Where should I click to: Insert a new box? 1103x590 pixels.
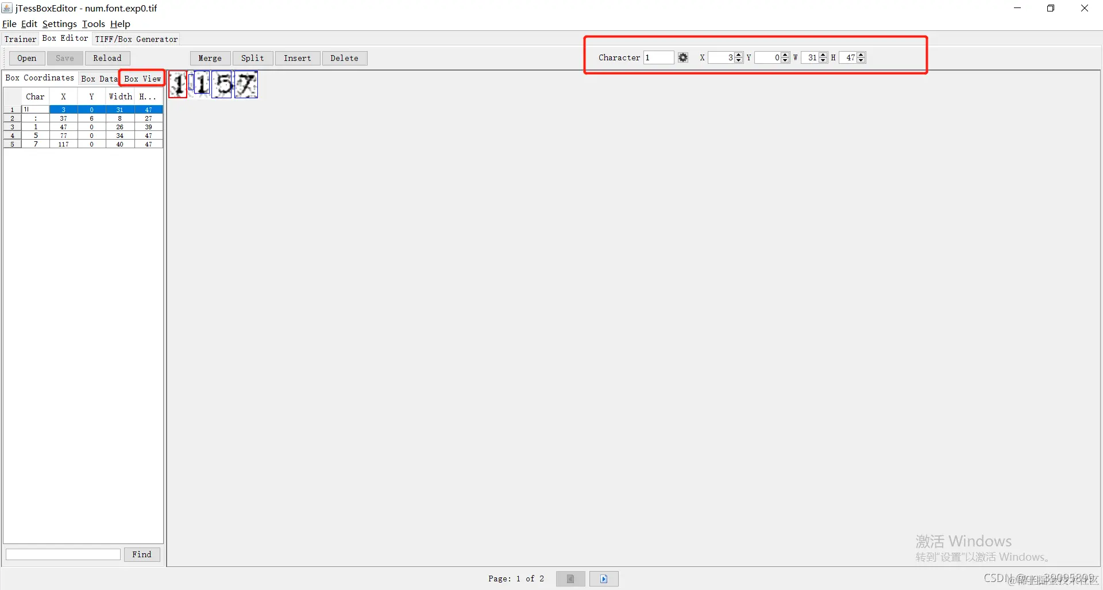coord(298,58)
